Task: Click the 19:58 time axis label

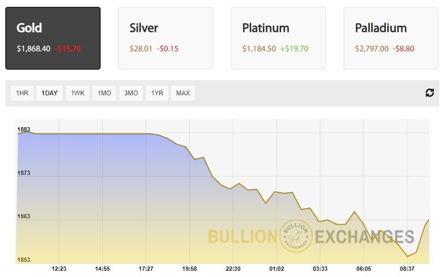Action: pyautogui.click(x=190, y=269)
